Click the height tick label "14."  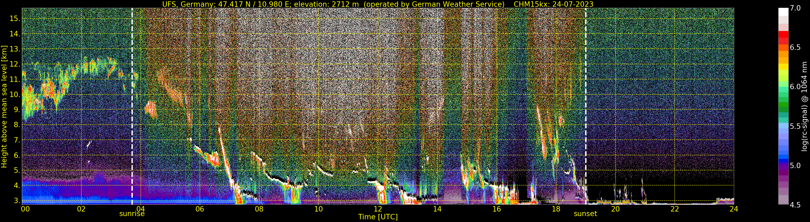point(15,34)
